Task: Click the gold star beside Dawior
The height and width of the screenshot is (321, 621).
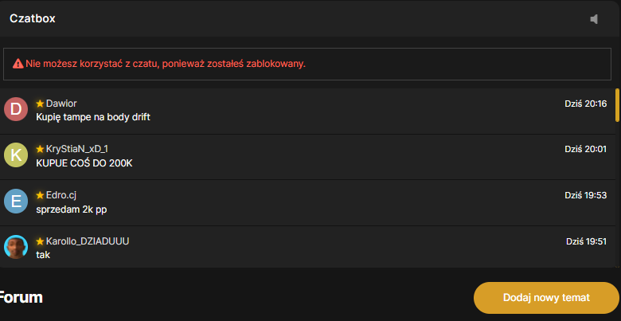Action: click(x=40, y=104)
